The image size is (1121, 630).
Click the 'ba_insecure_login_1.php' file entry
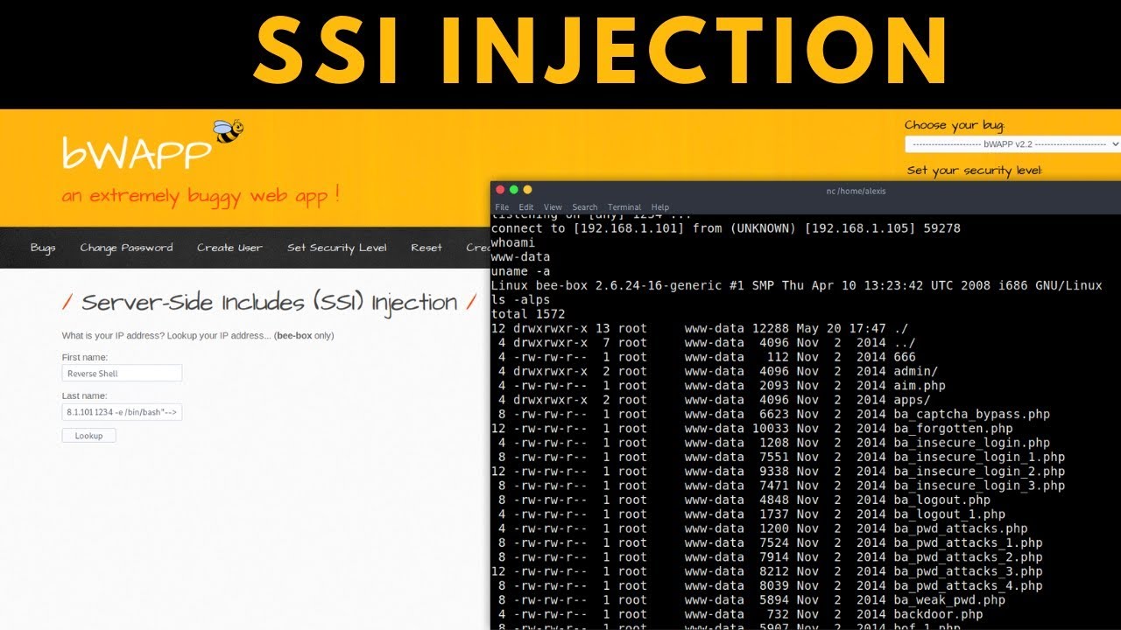(x=979, y=457)
